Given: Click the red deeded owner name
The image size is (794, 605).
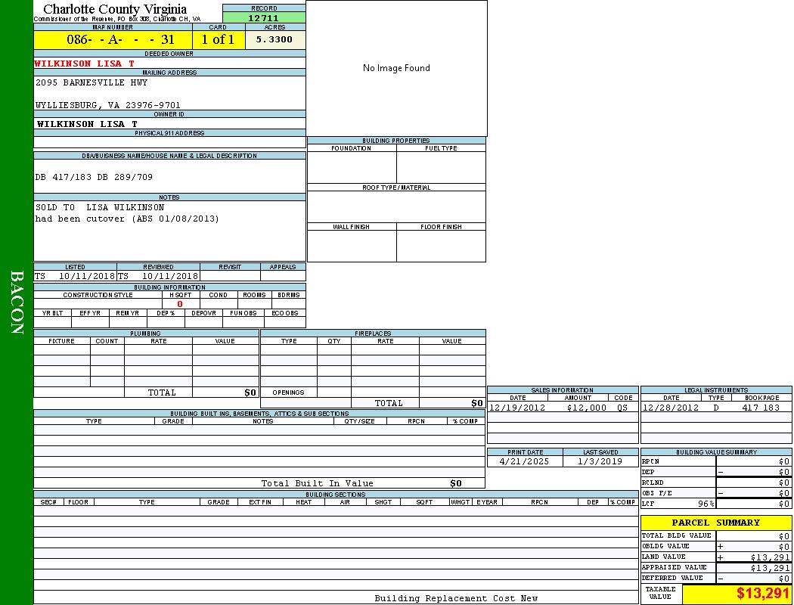Looking at the screenshot, I should tap(84, 64).
